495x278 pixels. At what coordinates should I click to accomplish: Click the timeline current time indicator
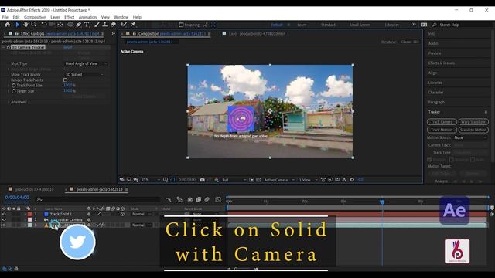[382, 202]
